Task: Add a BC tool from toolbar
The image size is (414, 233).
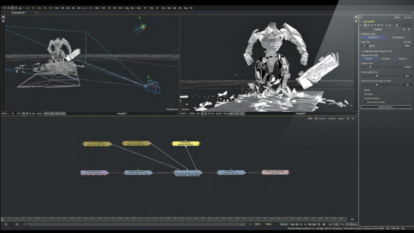Action: pos(103,8)
